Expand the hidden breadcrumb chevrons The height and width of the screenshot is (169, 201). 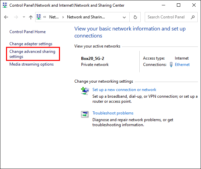(44, 17)
